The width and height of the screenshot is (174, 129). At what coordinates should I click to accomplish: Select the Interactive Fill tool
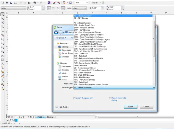pyautogui.click(x=3, y=88)
